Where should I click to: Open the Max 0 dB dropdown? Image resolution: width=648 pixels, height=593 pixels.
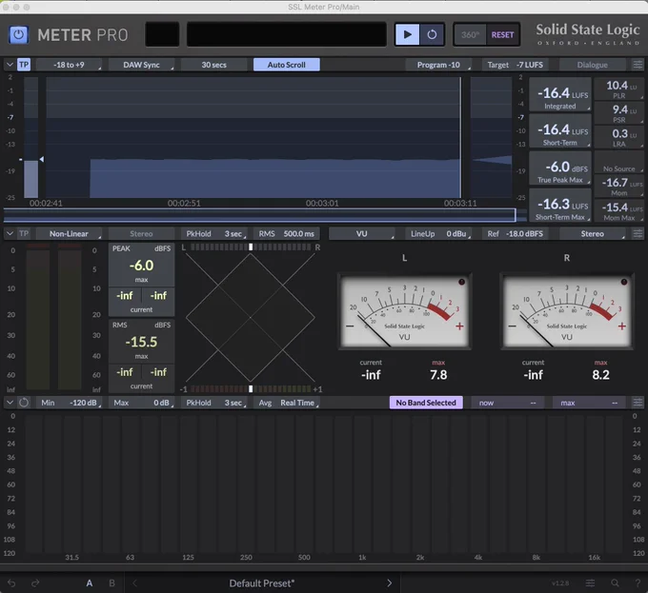[141, 403]
